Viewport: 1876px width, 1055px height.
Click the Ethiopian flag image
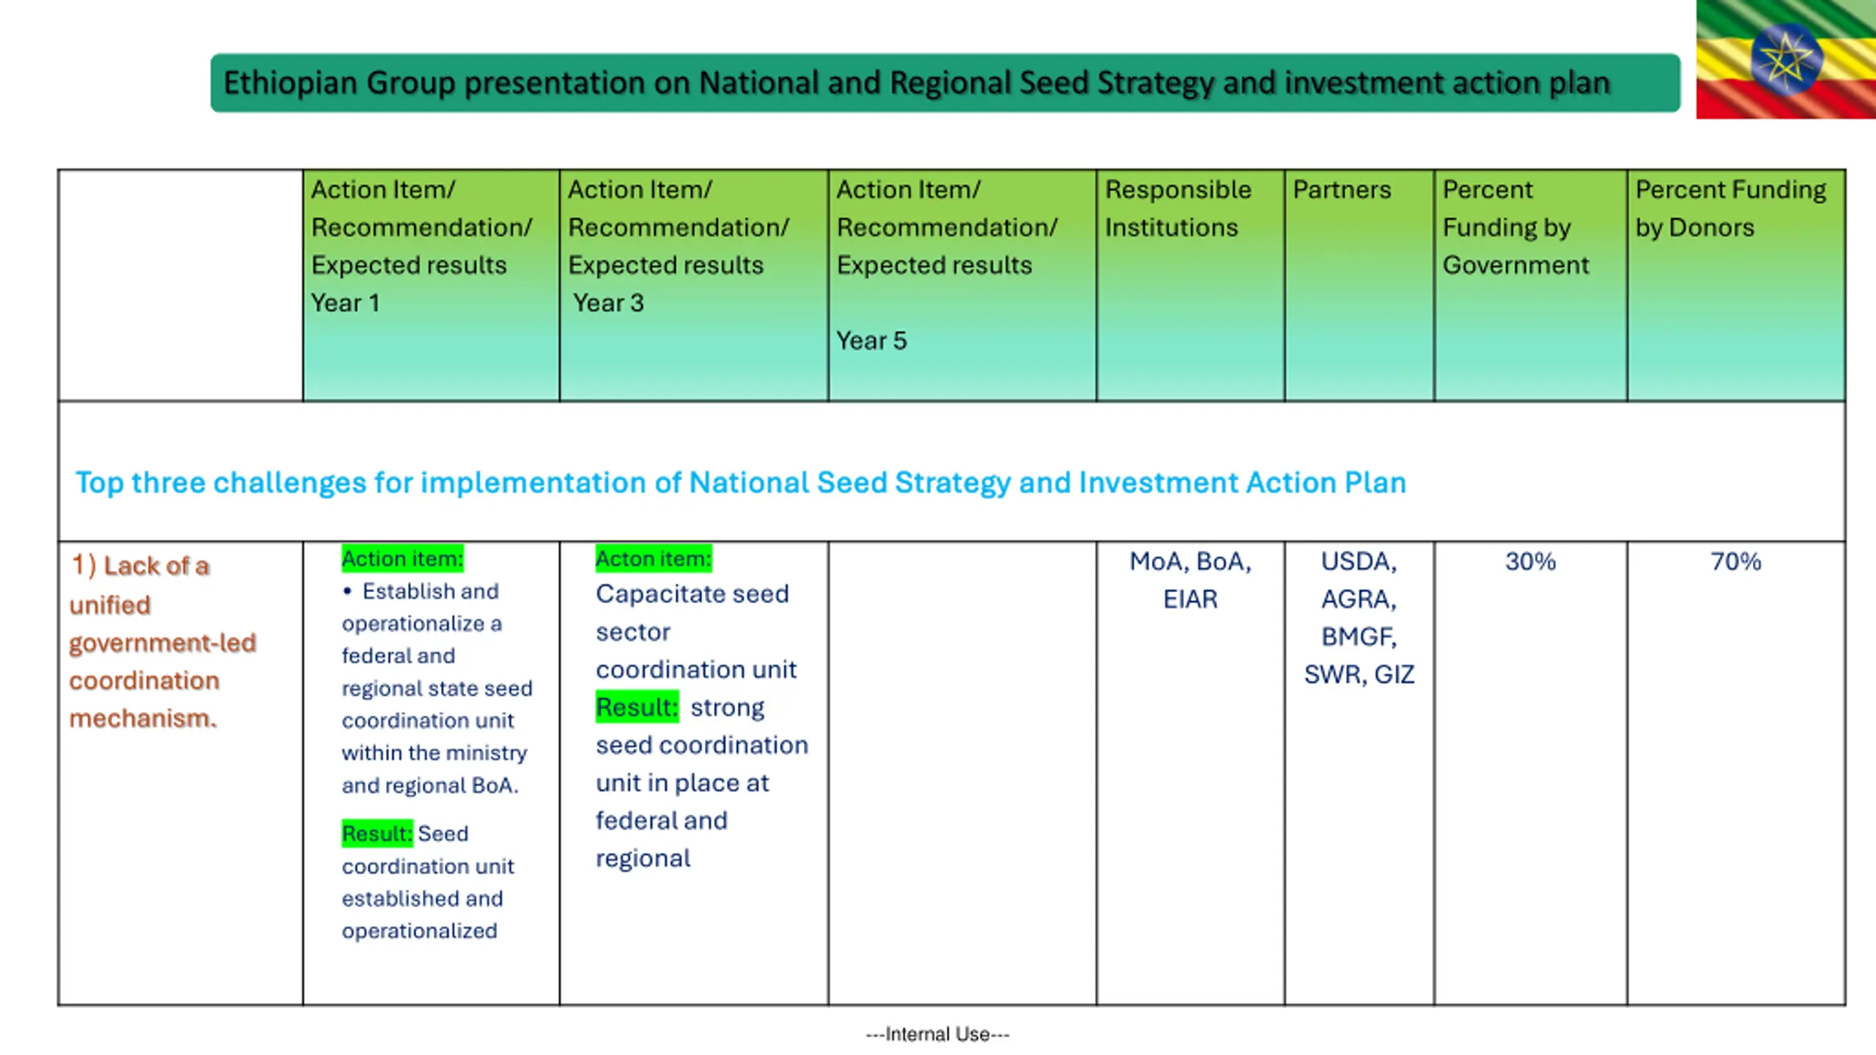tap(1786, 59)
